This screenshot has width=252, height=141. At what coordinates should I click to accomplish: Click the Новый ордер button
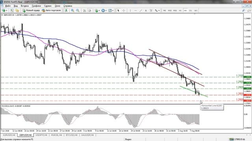pyautogui.click(x=31, y=11)
